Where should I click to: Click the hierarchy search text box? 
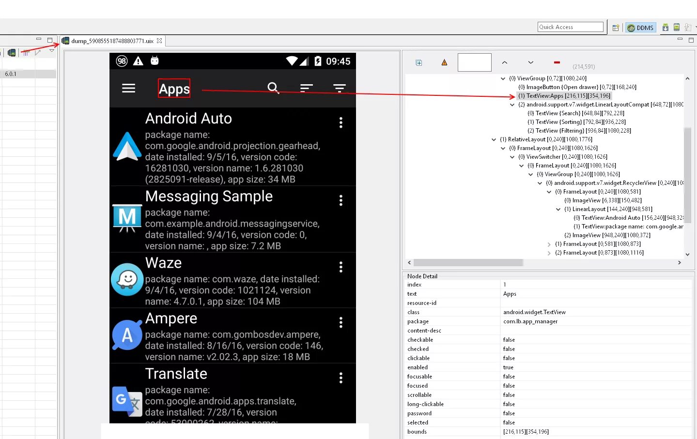pos(475,62)
